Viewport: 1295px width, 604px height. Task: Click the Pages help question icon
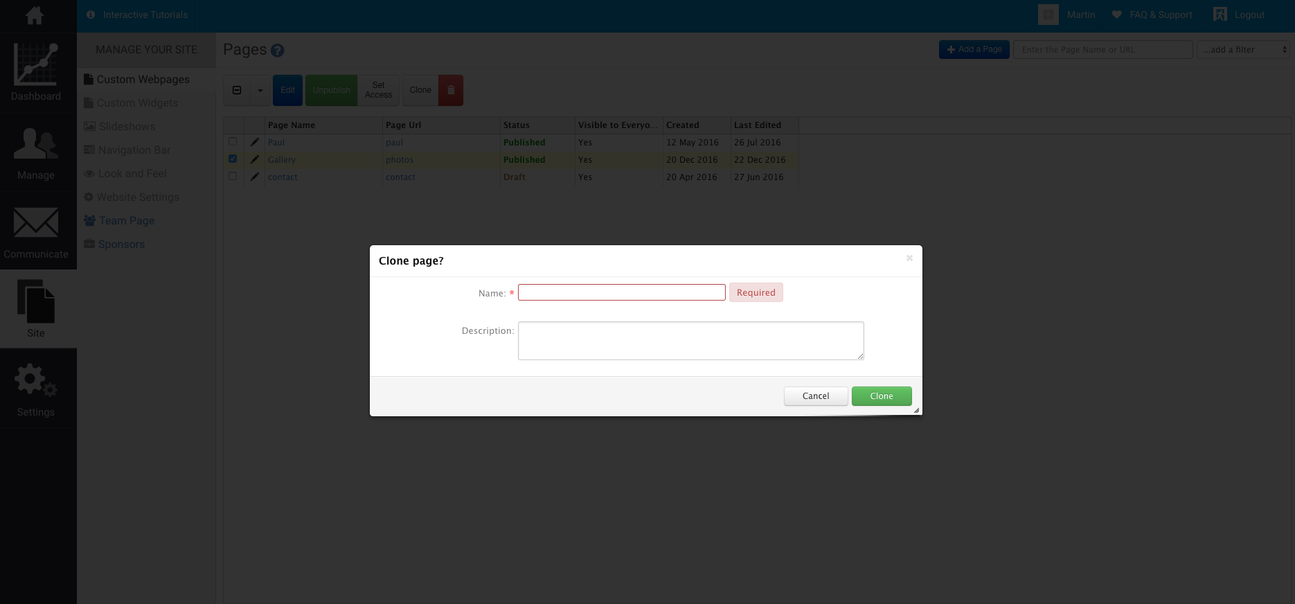pos(278,51)
